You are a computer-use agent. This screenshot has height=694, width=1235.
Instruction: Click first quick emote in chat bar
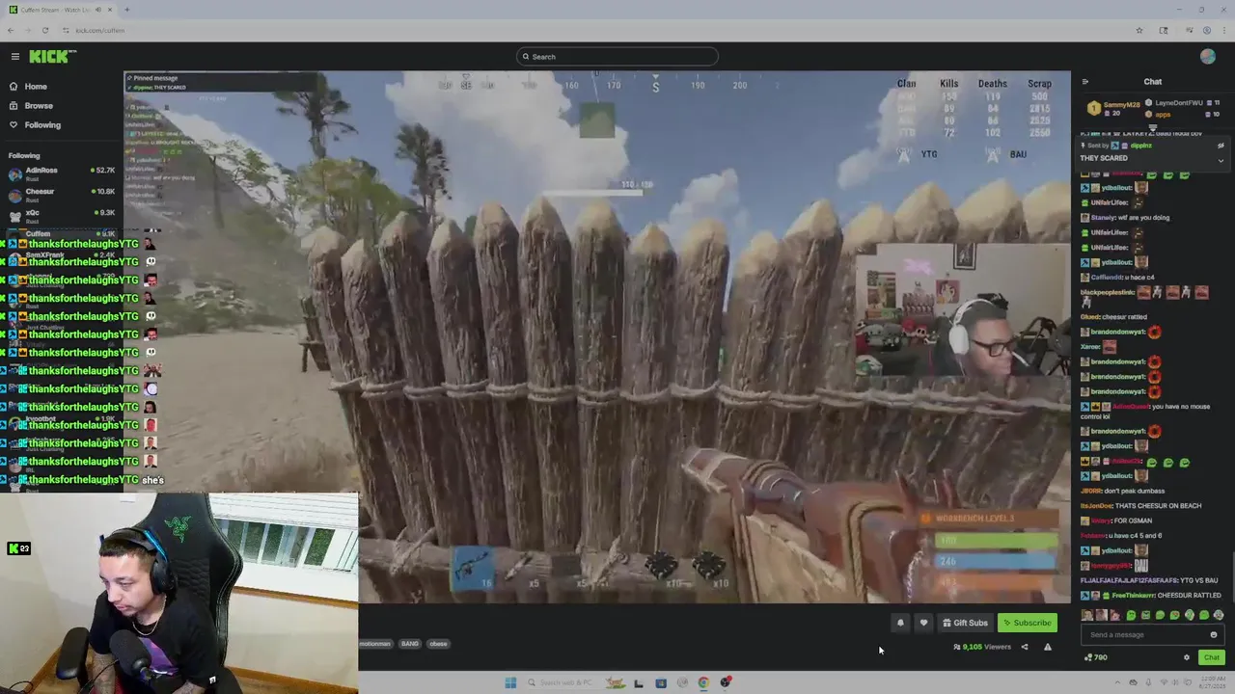click(x=1088, y=615)
